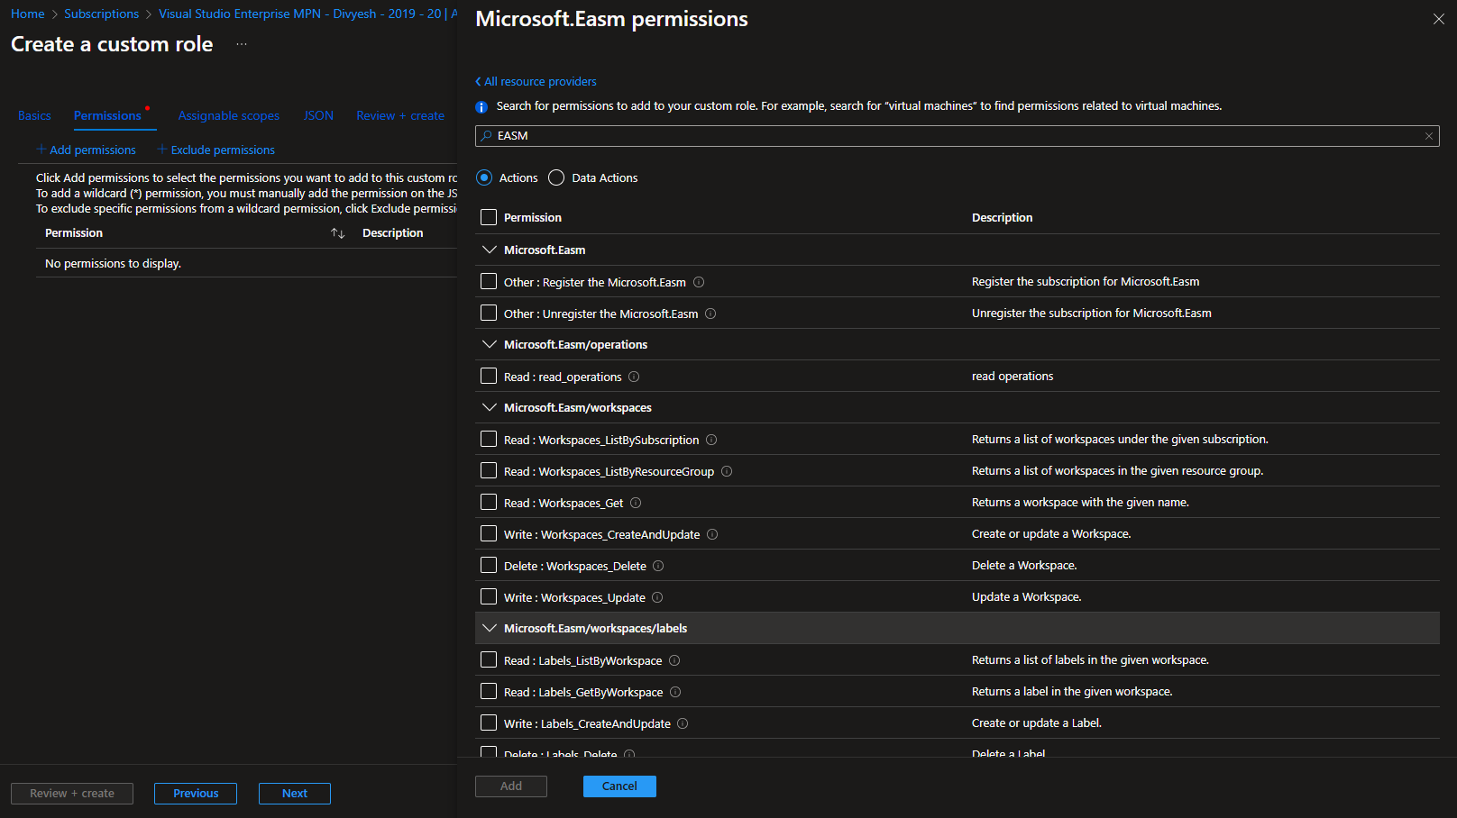The height and width of the screenshot is (818, 1457).
Task: Click 'No permissions to display.' text
Action: (114, 264)
